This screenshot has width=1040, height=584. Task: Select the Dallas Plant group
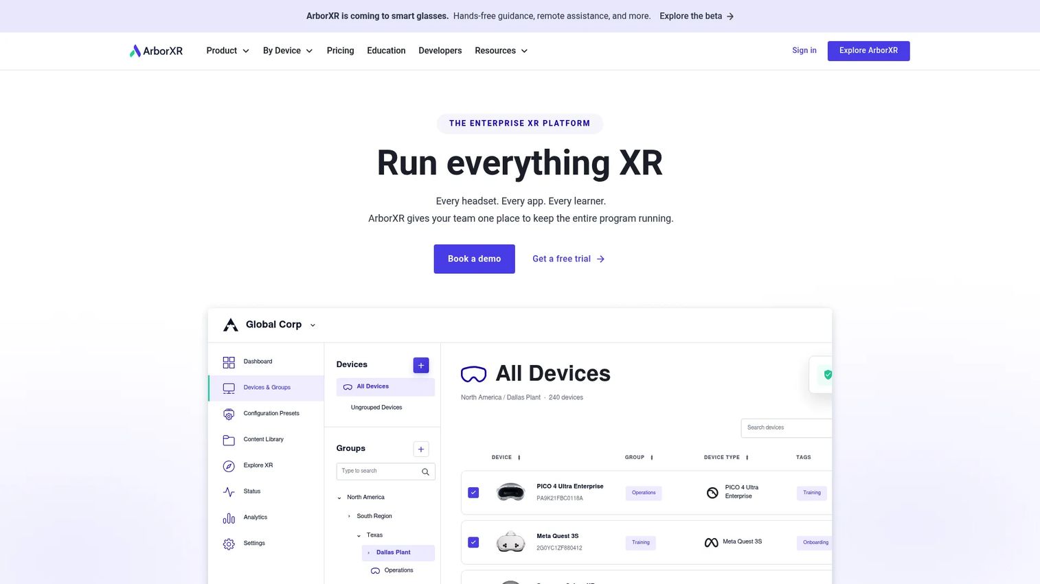[398, 552]
